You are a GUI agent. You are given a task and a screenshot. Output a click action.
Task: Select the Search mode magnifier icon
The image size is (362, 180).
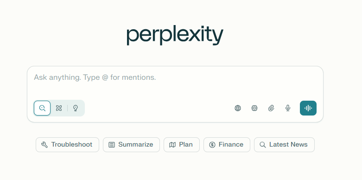click(42, 108)
